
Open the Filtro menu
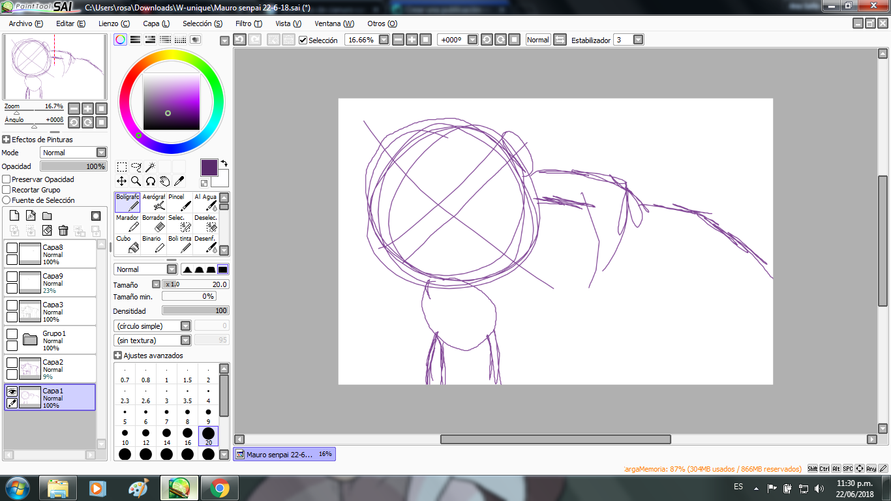(249, 23)
